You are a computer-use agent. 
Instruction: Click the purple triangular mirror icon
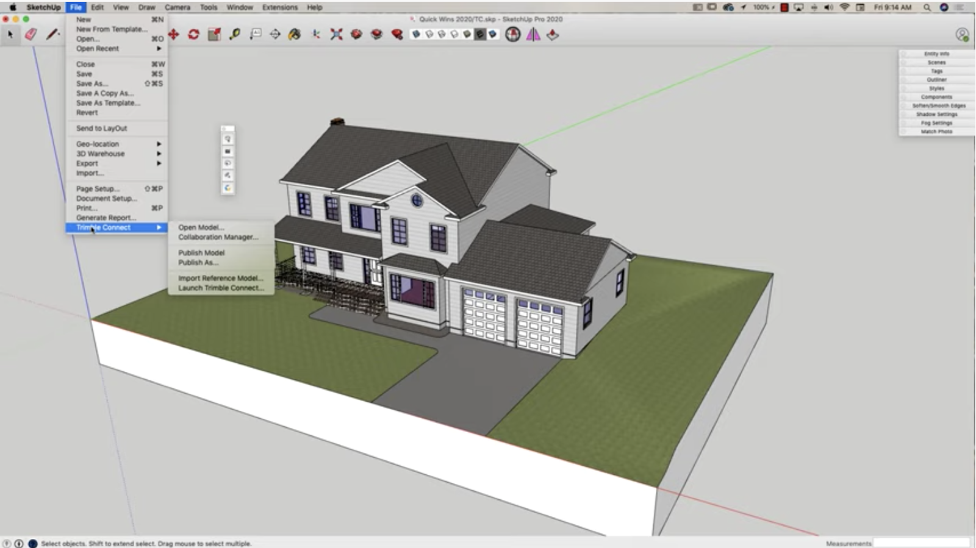point(533,35)
